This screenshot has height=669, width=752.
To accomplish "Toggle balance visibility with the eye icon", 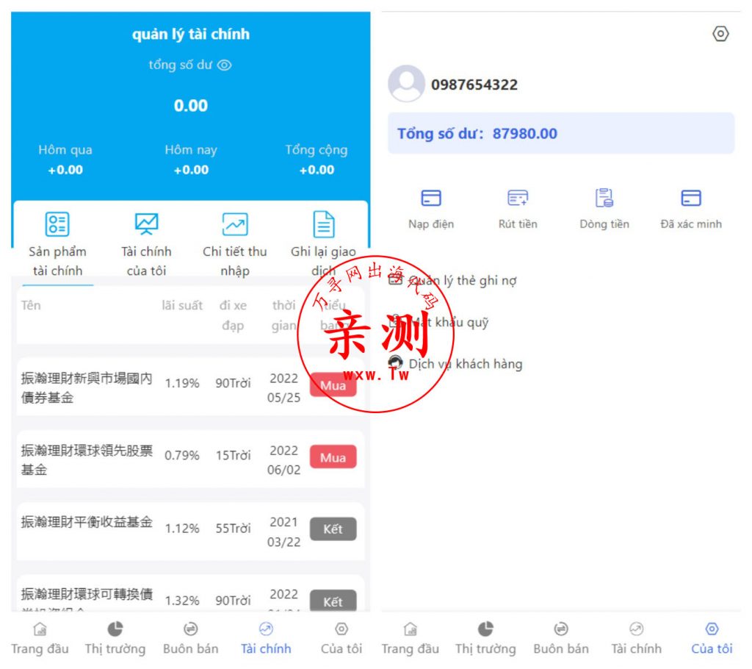I will tap(223, 65).
